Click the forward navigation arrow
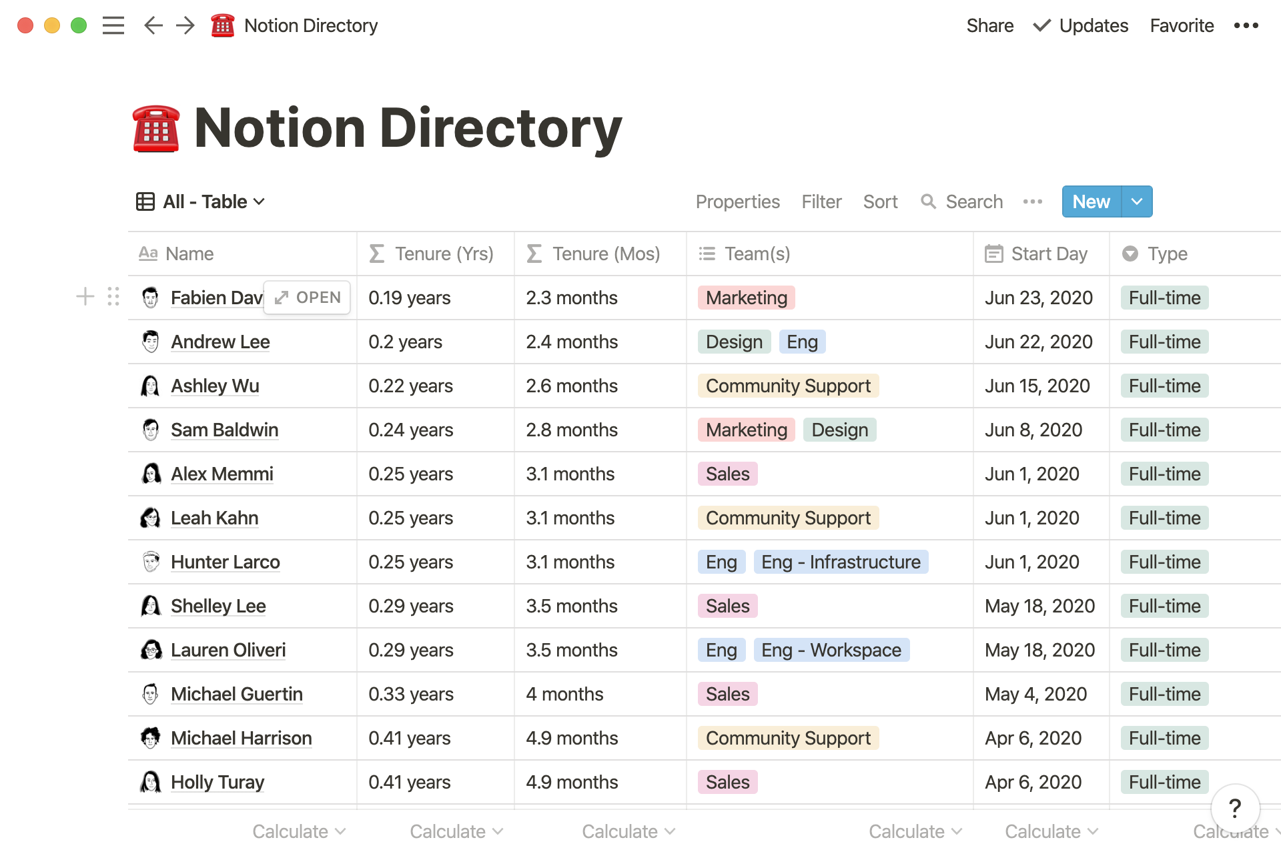Viewport: 1281px width, 854px height. 185,25
